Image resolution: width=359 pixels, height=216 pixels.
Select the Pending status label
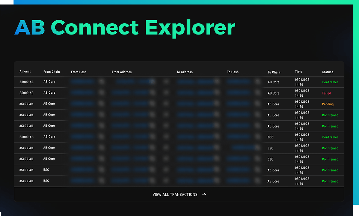(327, 104)
